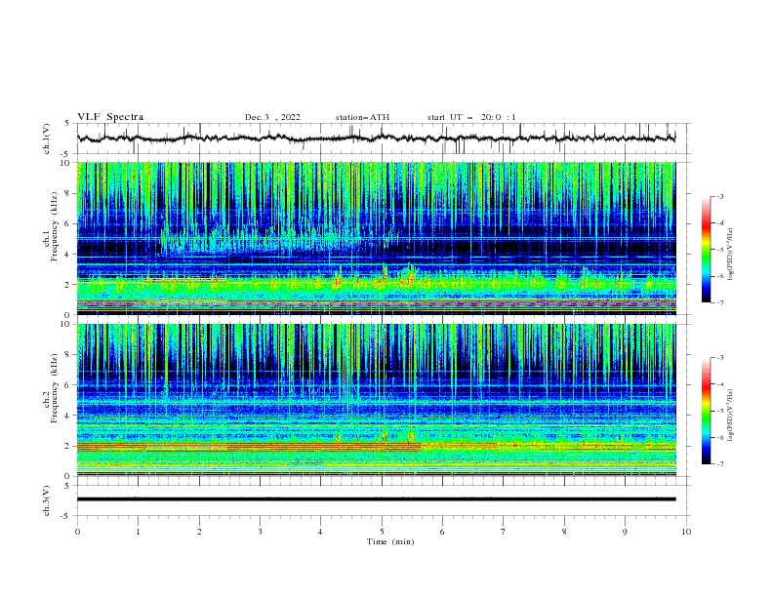Image resolution: width=773 pixels, height=597 pixels.
Task: Click time axis tick label "1"
Action: pyautogui.click(x=138, y=532)
